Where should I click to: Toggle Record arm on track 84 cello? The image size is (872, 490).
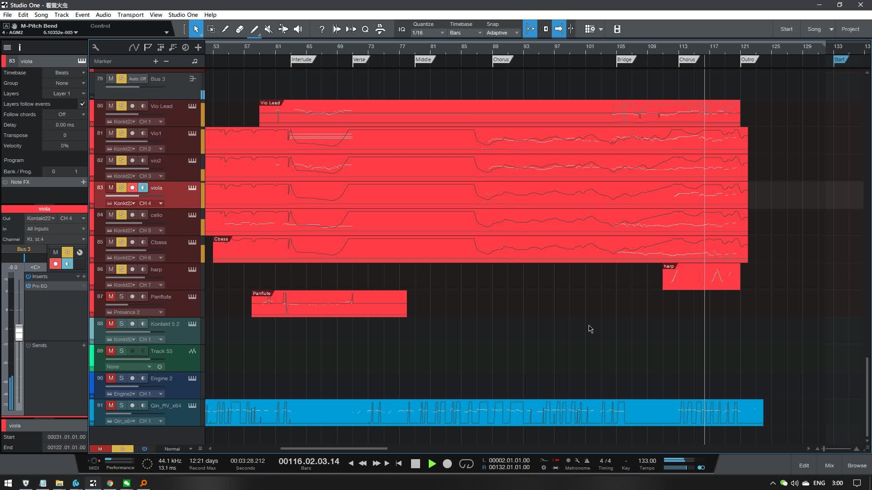click(x=132, y=215)
